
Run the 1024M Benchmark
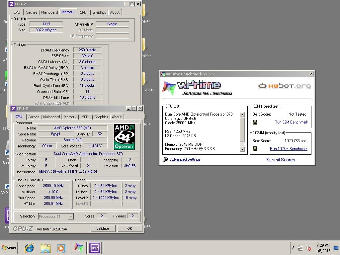click(x=289, y=149)
